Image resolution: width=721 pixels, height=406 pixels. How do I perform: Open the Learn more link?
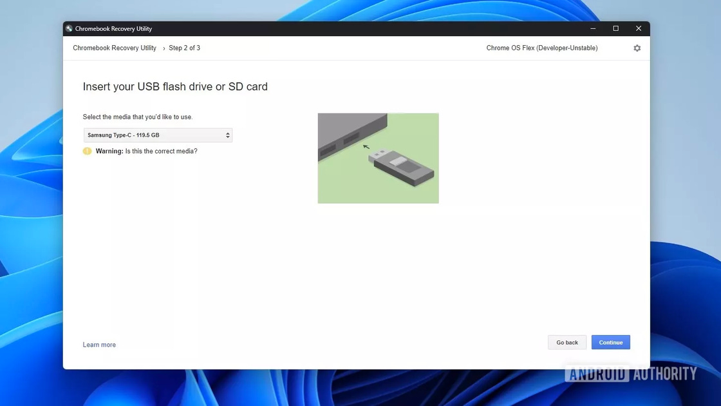[99, 344]
